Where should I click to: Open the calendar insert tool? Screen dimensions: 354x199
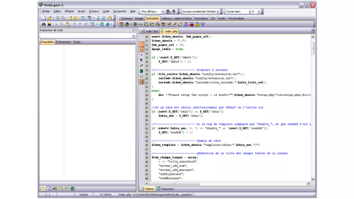point(121,24)
